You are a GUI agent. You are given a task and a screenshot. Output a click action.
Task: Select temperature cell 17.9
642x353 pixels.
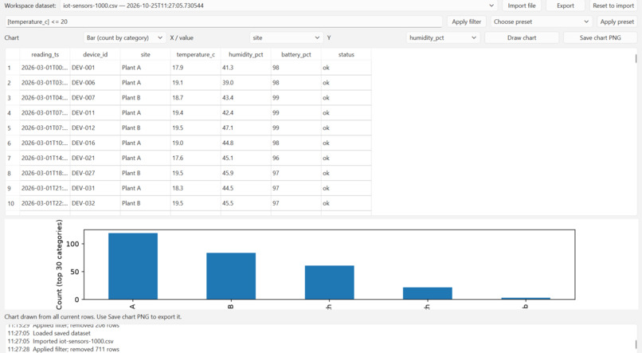(195, 68)
